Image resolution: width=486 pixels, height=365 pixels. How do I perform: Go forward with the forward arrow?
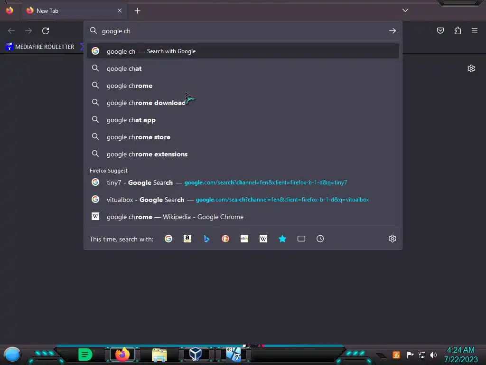click(28, 31)
